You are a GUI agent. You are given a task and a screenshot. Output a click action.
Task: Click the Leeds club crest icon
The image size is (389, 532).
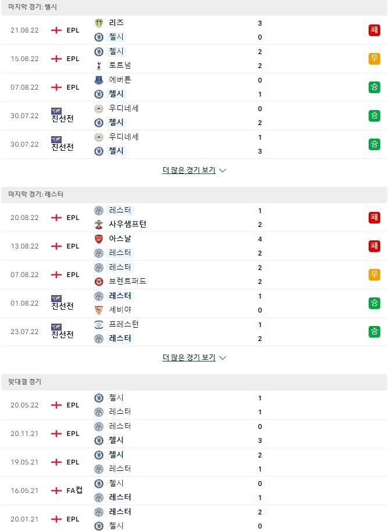99,23
